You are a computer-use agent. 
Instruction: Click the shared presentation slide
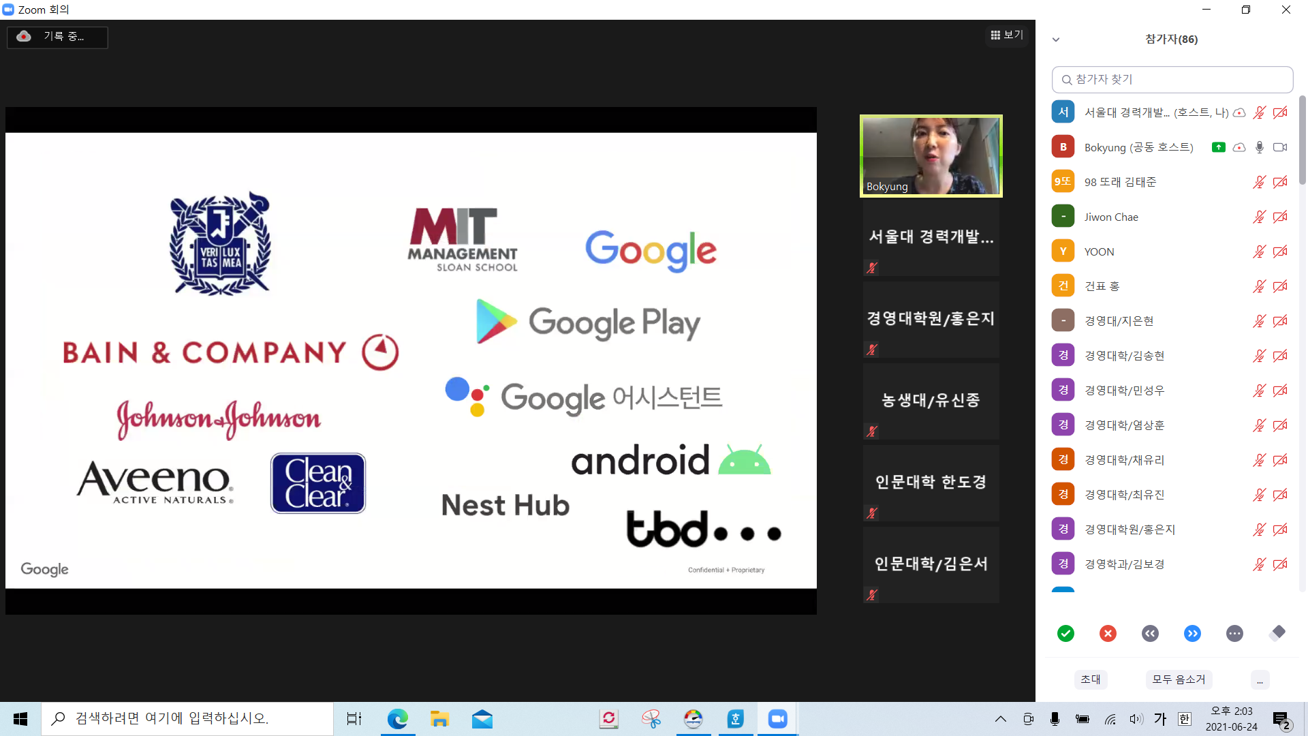[411, 361]
